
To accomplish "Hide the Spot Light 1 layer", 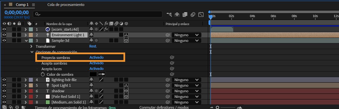I will pos(4,85).
